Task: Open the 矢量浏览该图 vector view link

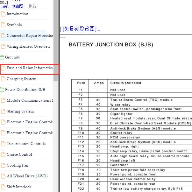Action: click(x=81, y=29)
